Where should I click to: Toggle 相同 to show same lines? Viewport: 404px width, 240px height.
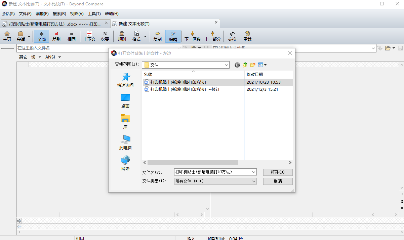click(x=72, y=36)
